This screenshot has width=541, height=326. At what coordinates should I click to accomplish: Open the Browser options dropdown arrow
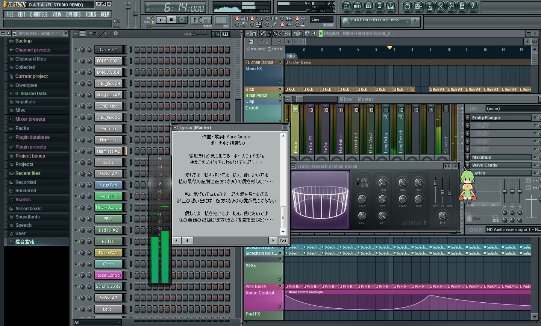point(3,33)
